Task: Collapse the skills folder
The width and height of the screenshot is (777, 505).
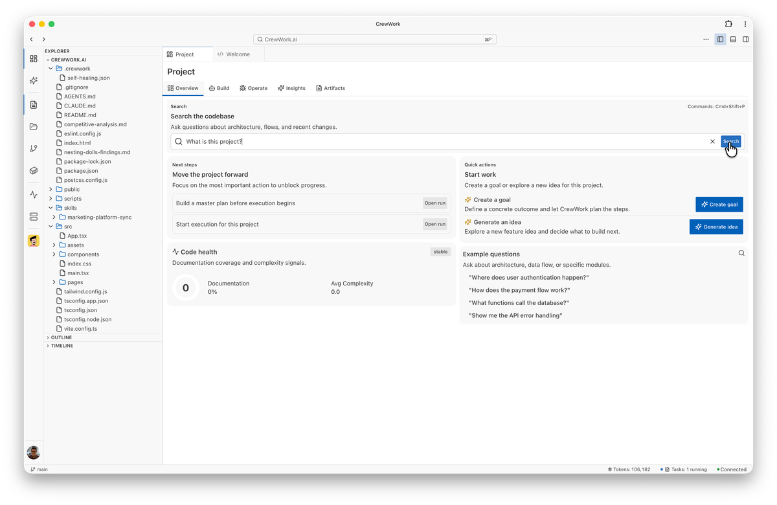Action: pos(51,208)
